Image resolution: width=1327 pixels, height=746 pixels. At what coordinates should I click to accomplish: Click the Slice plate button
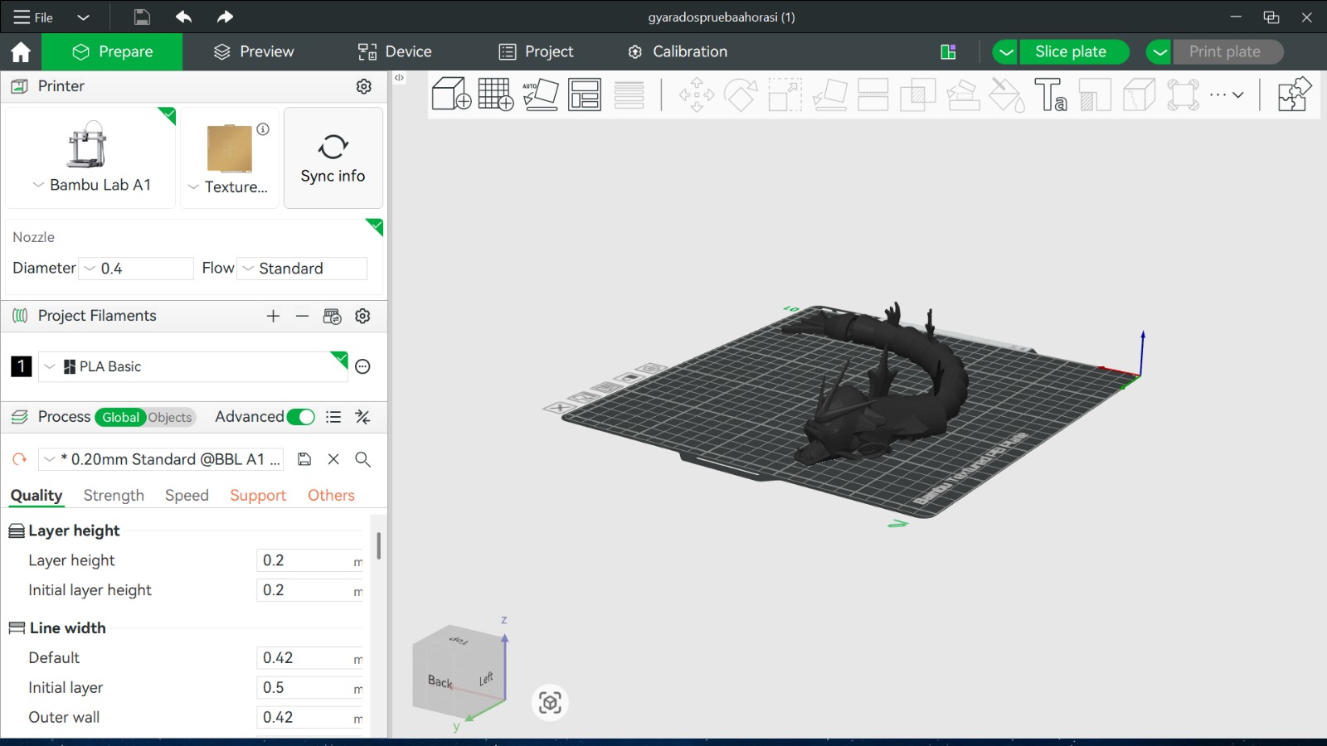[x=1073, y=51]
